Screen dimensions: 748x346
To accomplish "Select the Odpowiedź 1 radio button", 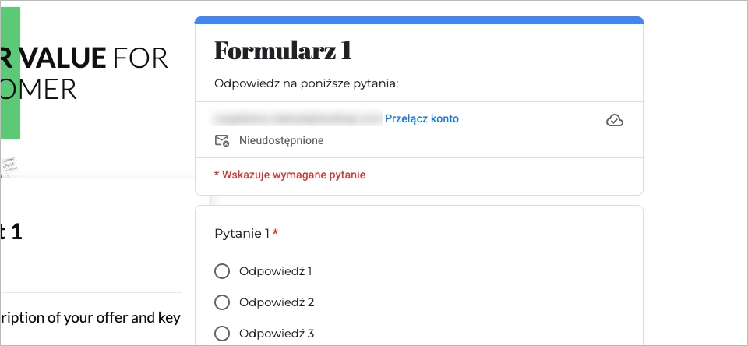I will coord(222,271).
